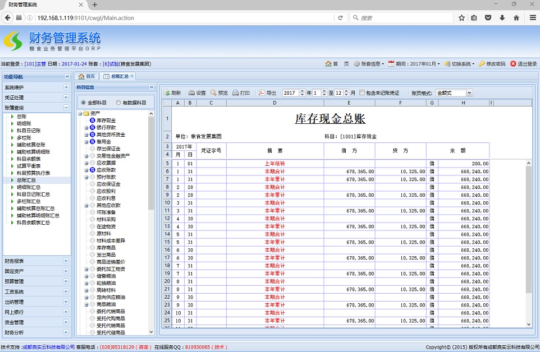This screenshot has width=540, height=352.
Task: Switch to the 首页 tab
Action: click(86, 76)
